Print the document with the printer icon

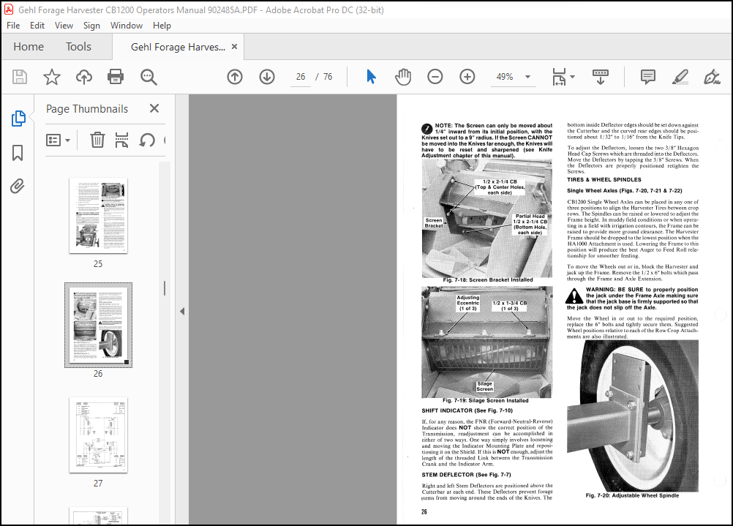(116, 77)
